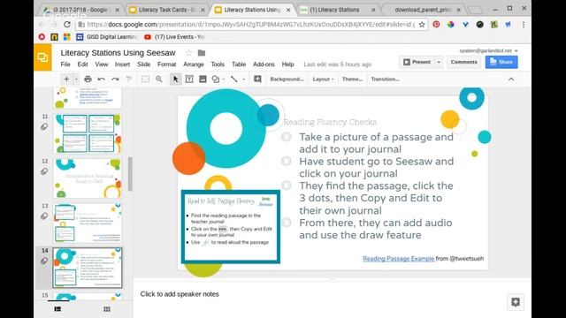This screenshot has height=318, width=566.
Task: Open the Help menu
Action: coord(287,64)
